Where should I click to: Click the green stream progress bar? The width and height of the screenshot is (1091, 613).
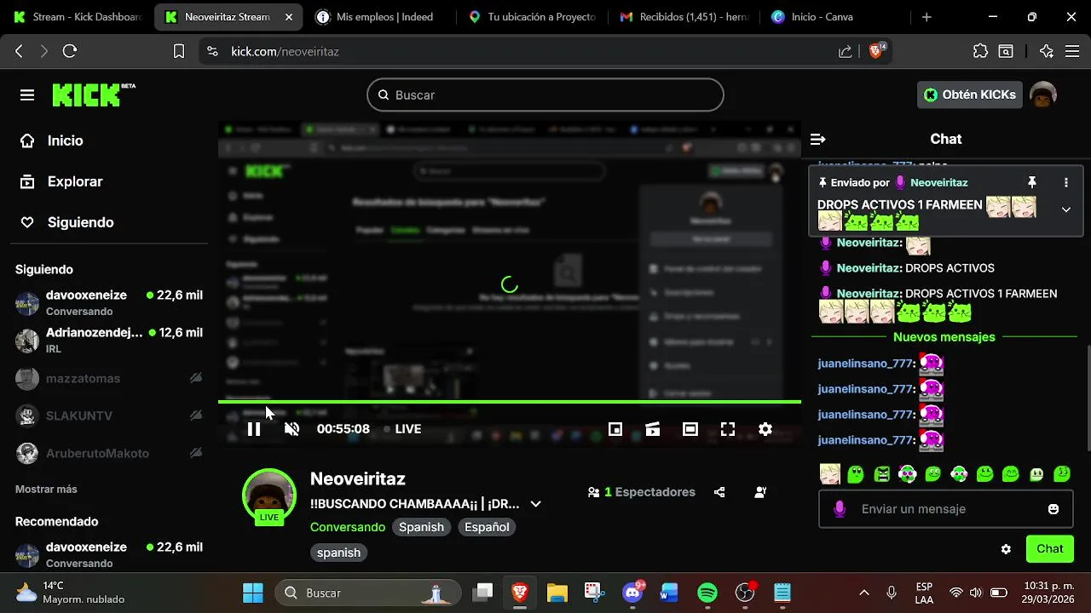[510, 402]
